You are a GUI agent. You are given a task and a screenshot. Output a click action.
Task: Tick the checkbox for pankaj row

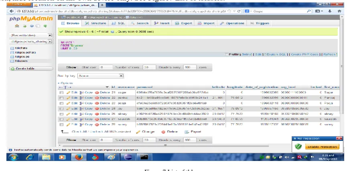(62, 98)
